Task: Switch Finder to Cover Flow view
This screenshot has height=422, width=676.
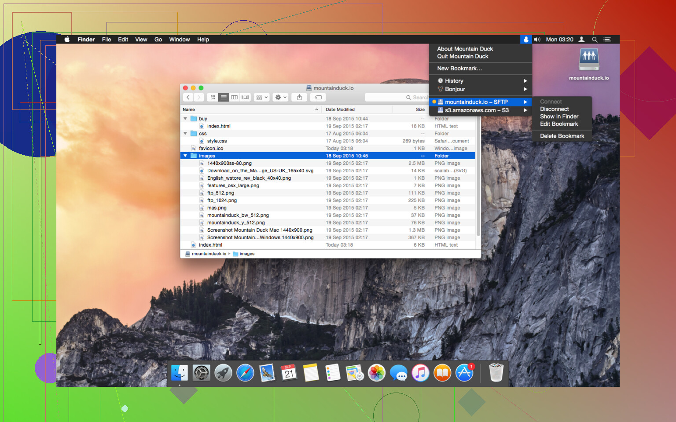Action: click(x=246, y=97)
